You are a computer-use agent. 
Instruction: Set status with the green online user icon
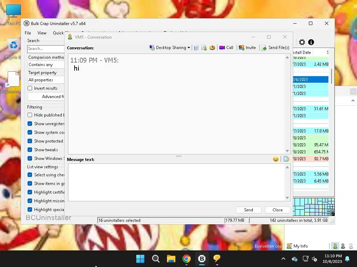click(335, 246)
